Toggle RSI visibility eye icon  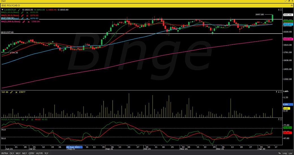[23, 119]
